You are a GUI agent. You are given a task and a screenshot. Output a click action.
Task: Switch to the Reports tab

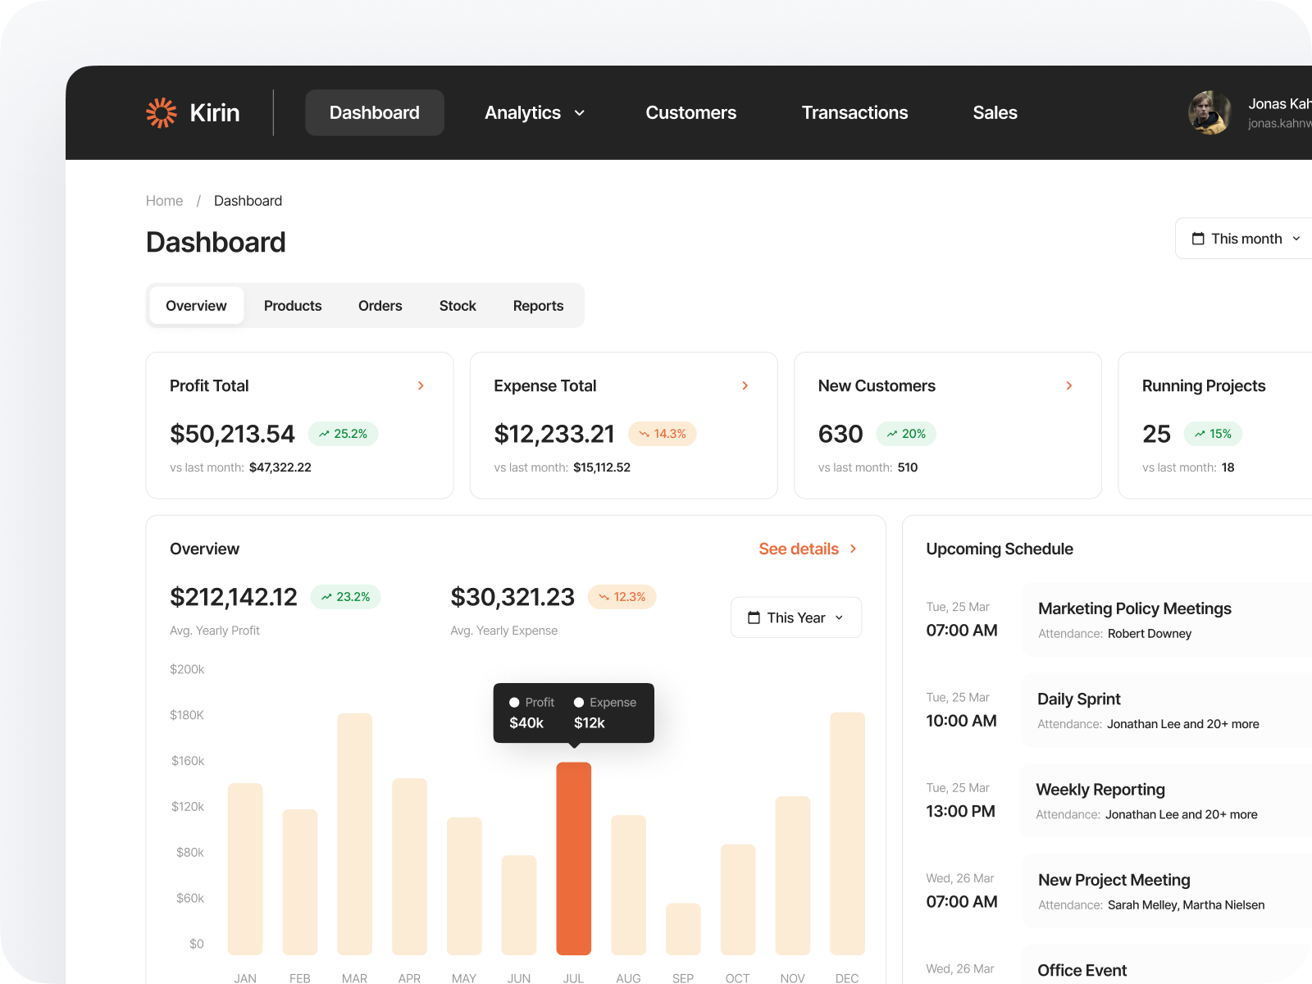point(538,305)
